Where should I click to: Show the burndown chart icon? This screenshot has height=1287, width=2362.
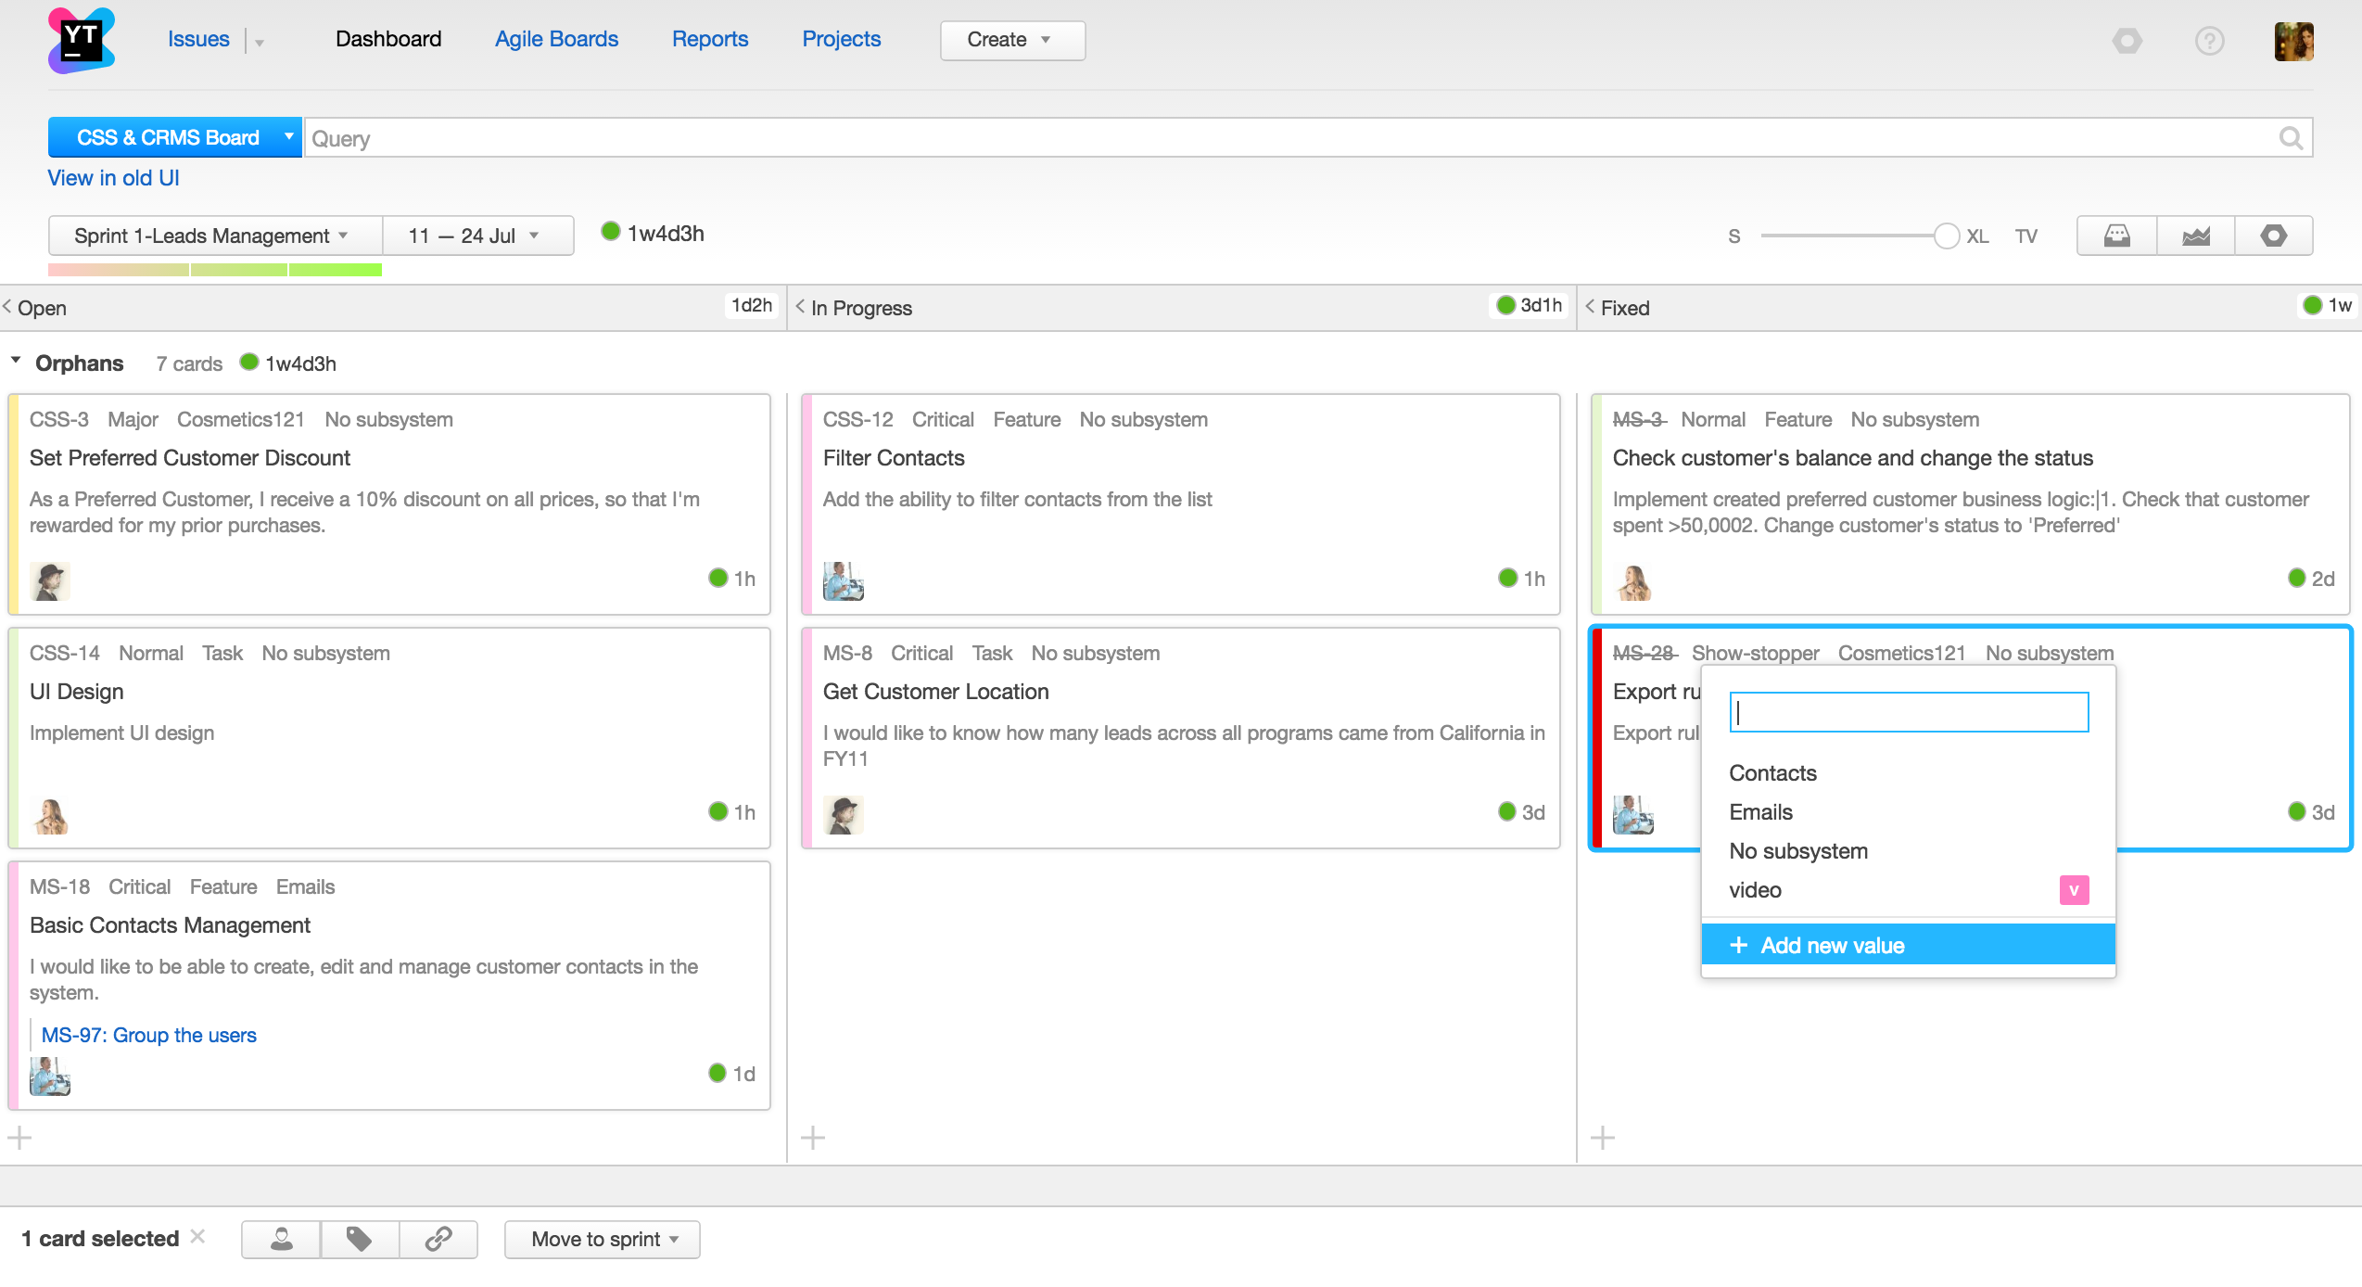click(x=2195, y=236)
